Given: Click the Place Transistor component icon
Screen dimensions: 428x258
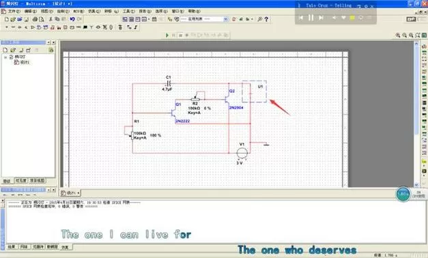Looking at the screenshot, I should tap(26, 27).
